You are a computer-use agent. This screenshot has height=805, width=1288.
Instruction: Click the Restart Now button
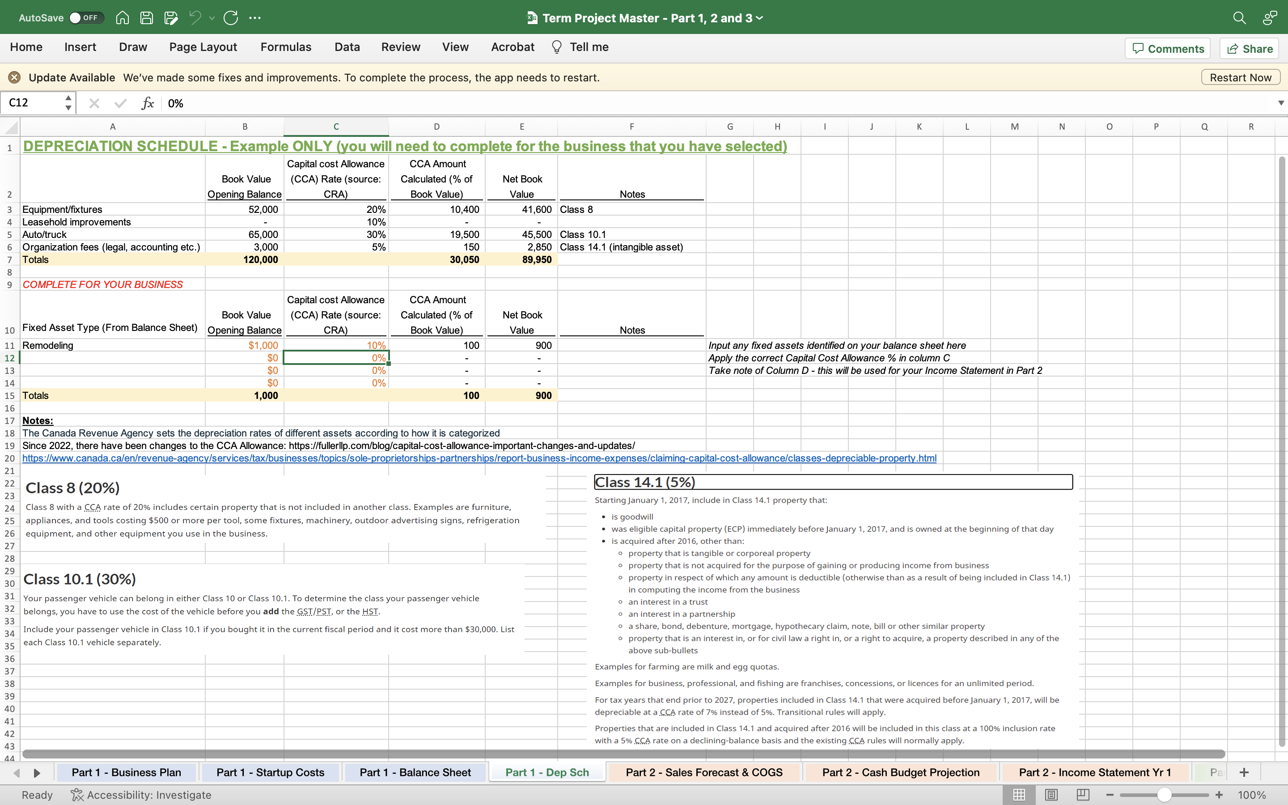pos(1240,77)
